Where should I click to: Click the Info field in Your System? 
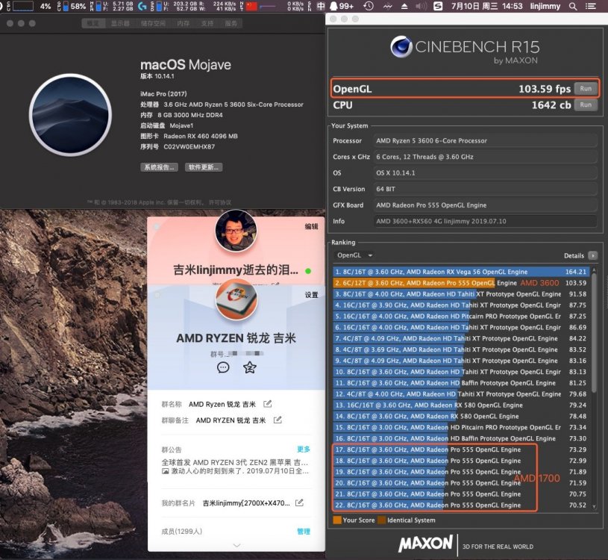tap(485, 221)
